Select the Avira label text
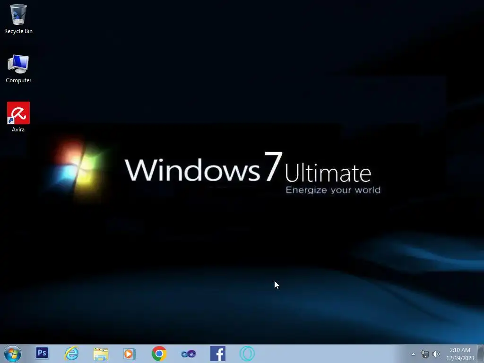Screen dimensions: 484x363 pos(18,130)
